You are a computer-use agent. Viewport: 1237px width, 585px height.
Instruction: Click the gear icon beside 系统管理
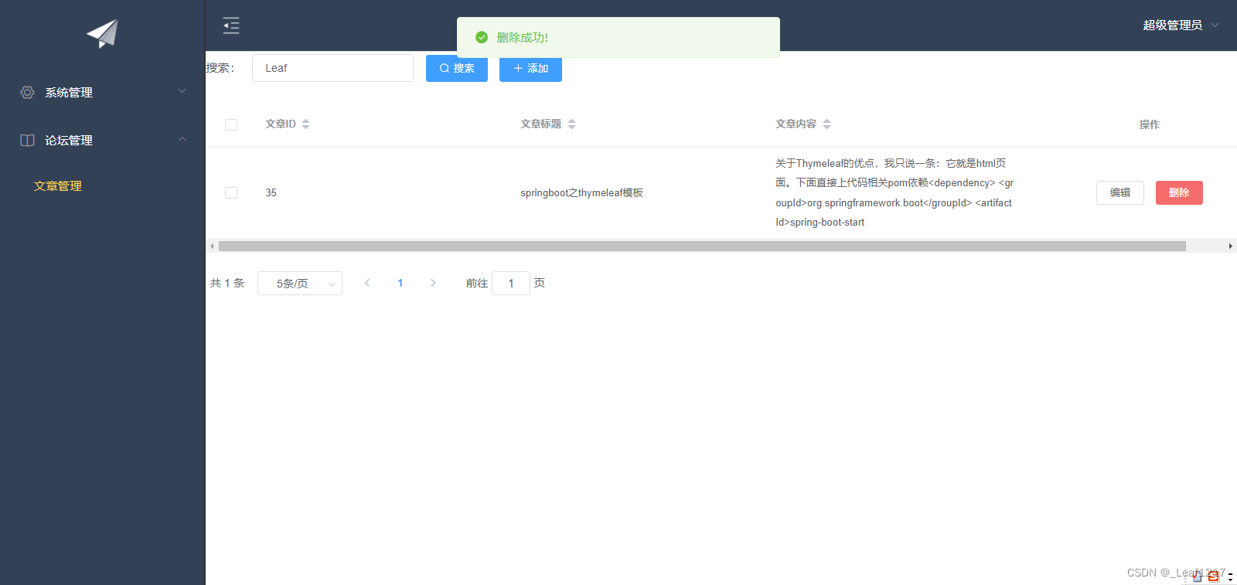(x=27, y=92)
